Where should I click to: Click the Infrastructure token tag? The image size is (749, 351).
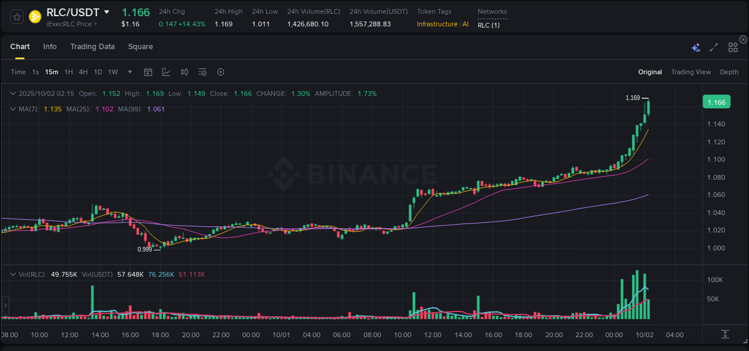point(436,24)
